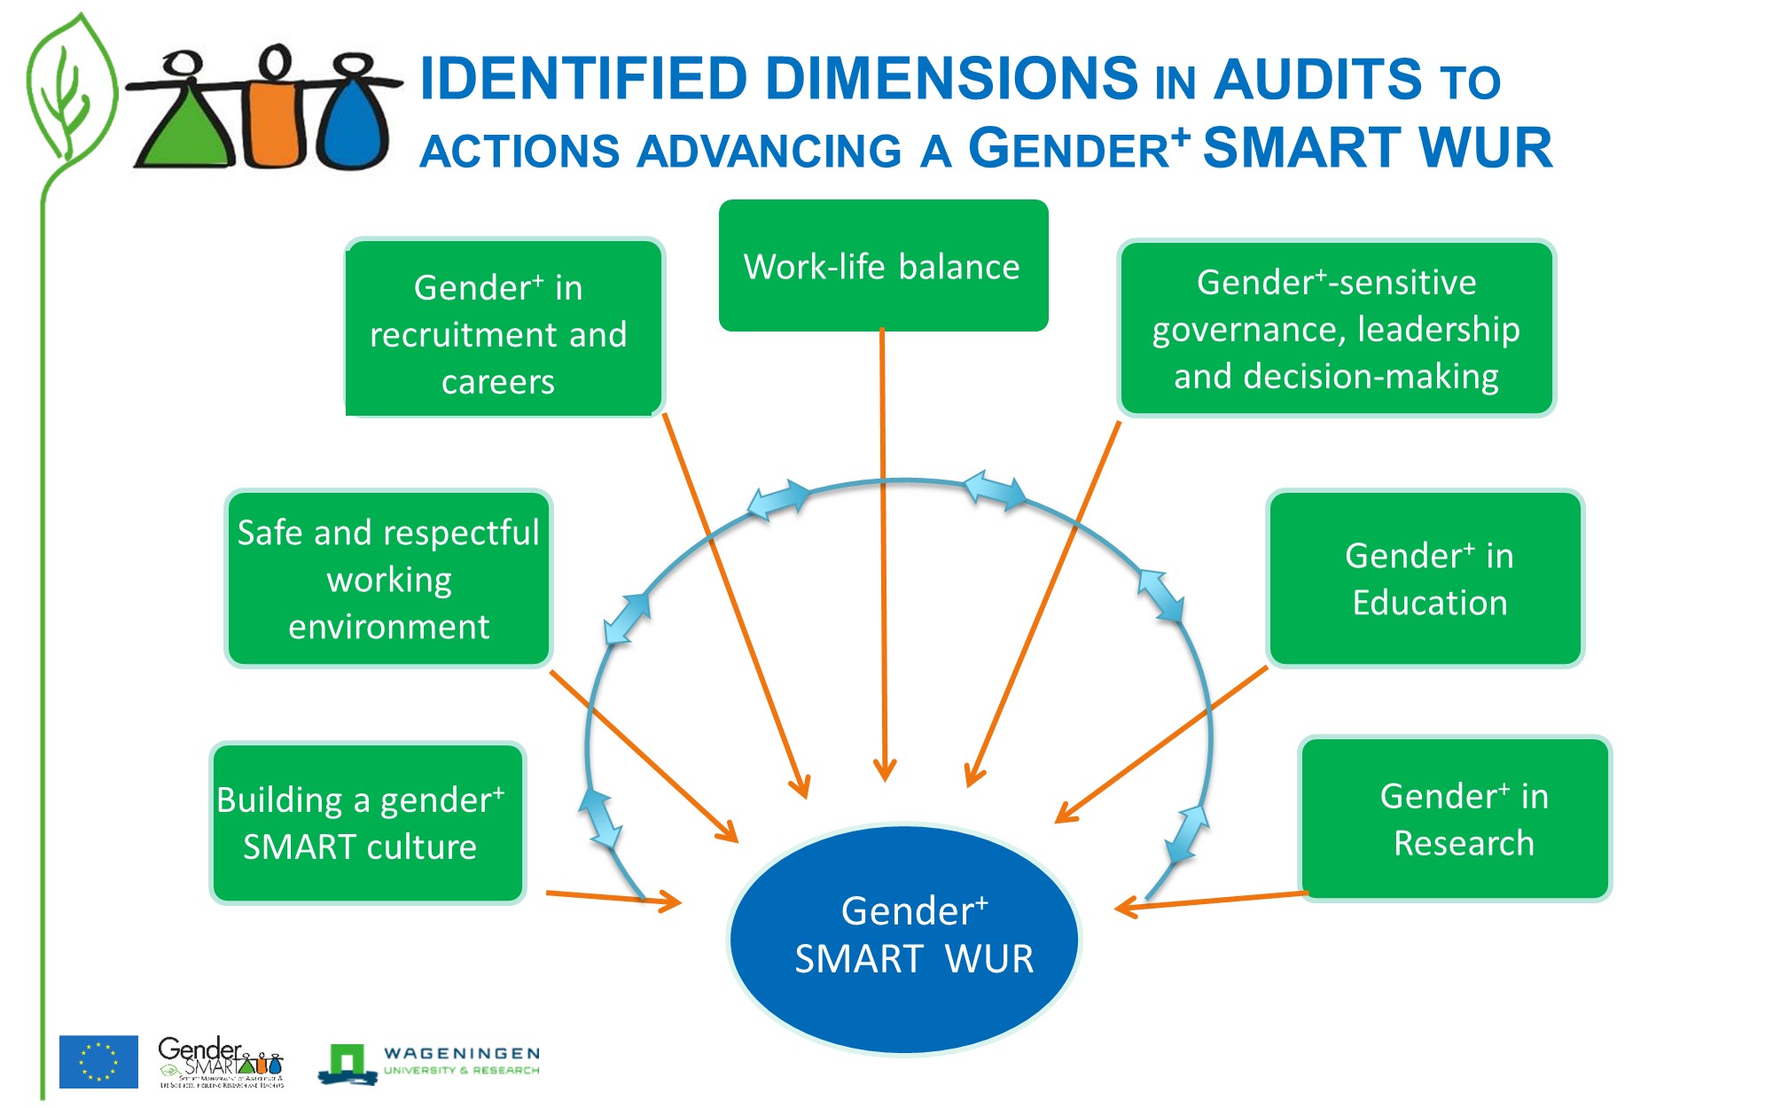
Task: Click the blue Gender+ SMART WUR ellipse
Action: [x=903, y=939]
